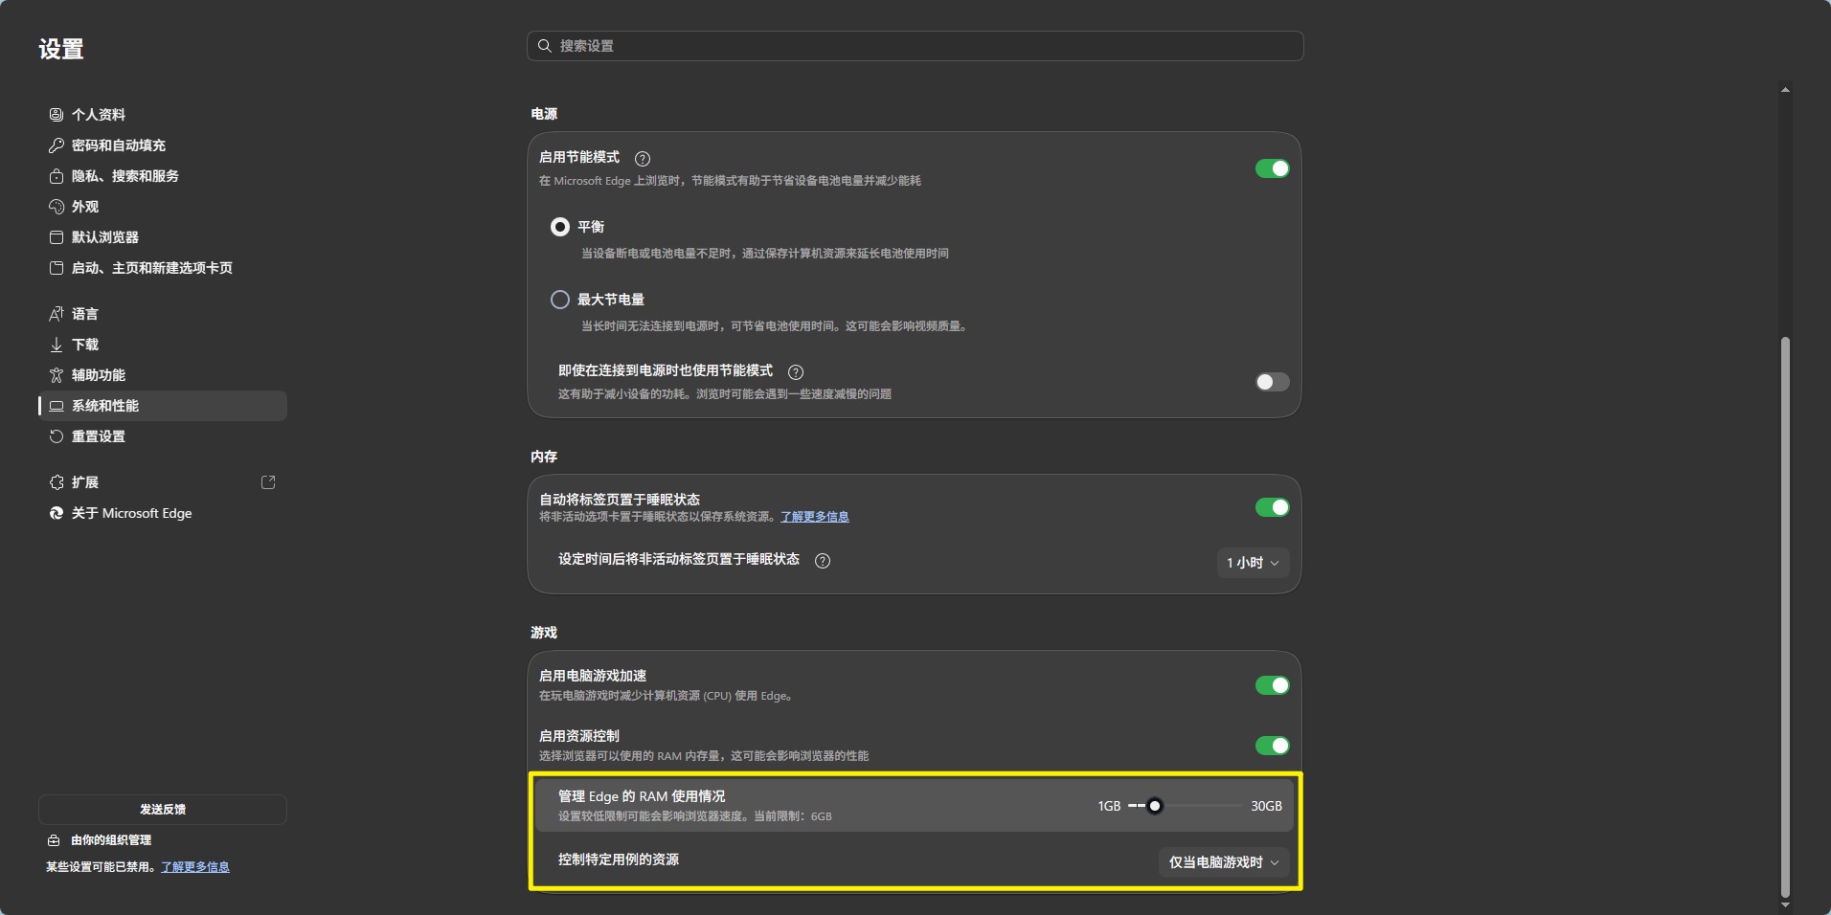
Task: Select the 平衡 radio button
Action: pos(560,227)
